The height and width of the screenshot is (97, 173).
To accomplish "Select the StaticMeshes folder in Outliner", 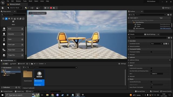I will [139, 22].
